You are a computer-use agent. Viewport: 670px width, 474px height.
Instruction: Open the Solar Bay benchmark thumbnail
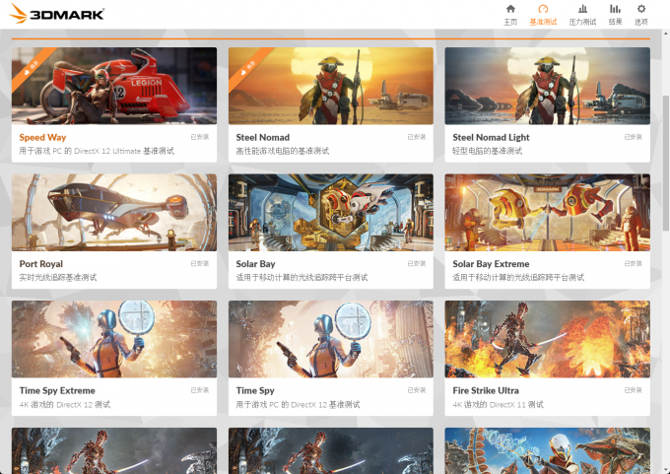[331, 213]
